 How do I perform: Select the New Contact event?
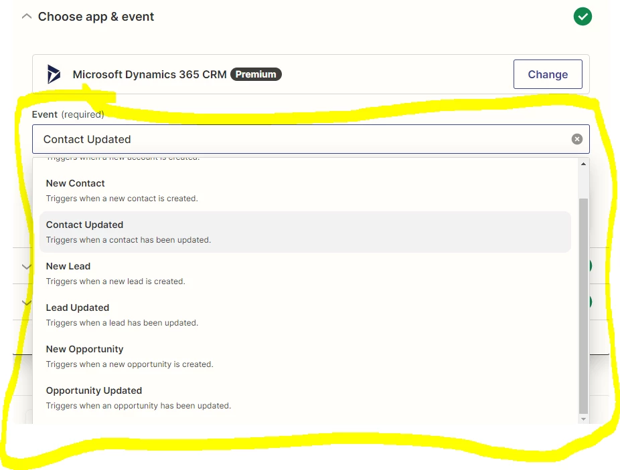point(305,191)
